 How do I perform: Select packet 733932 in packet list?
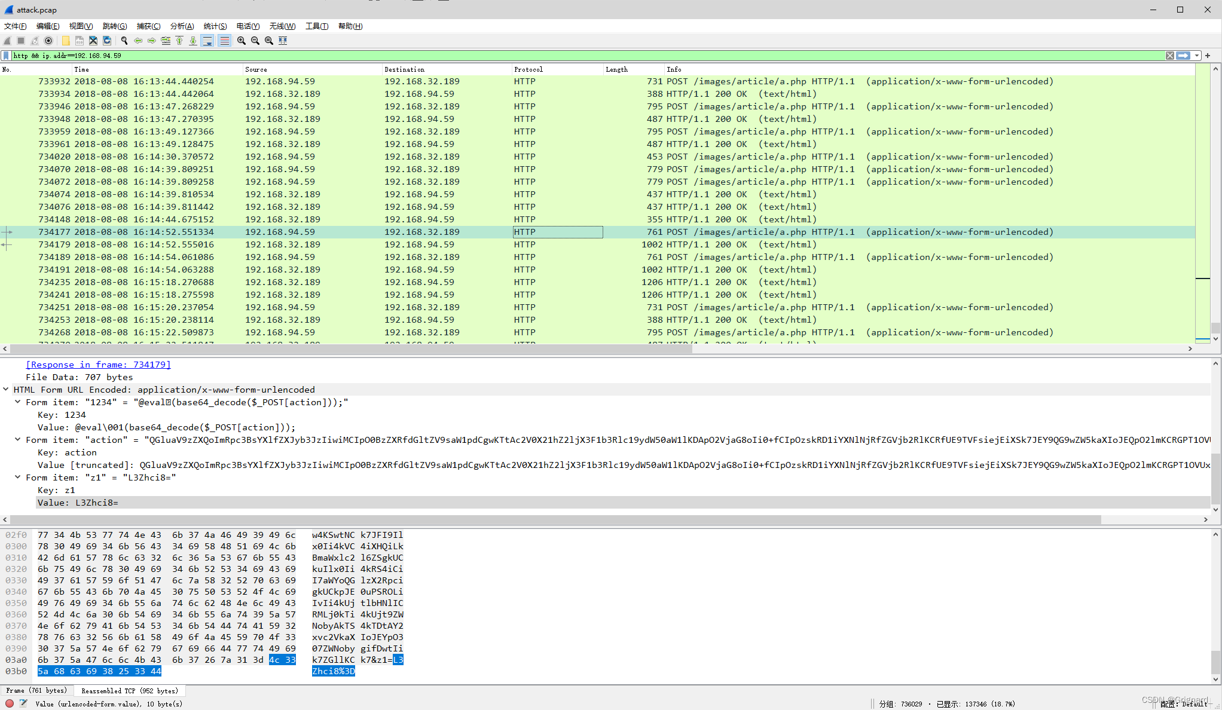(x=597, y=81)
